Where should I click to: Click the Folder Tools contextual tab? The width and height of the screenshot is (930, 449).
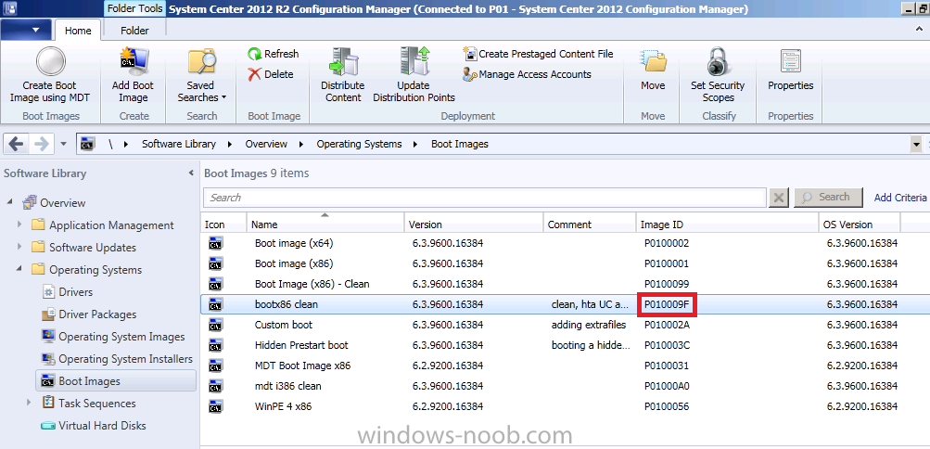click(135, 9)
